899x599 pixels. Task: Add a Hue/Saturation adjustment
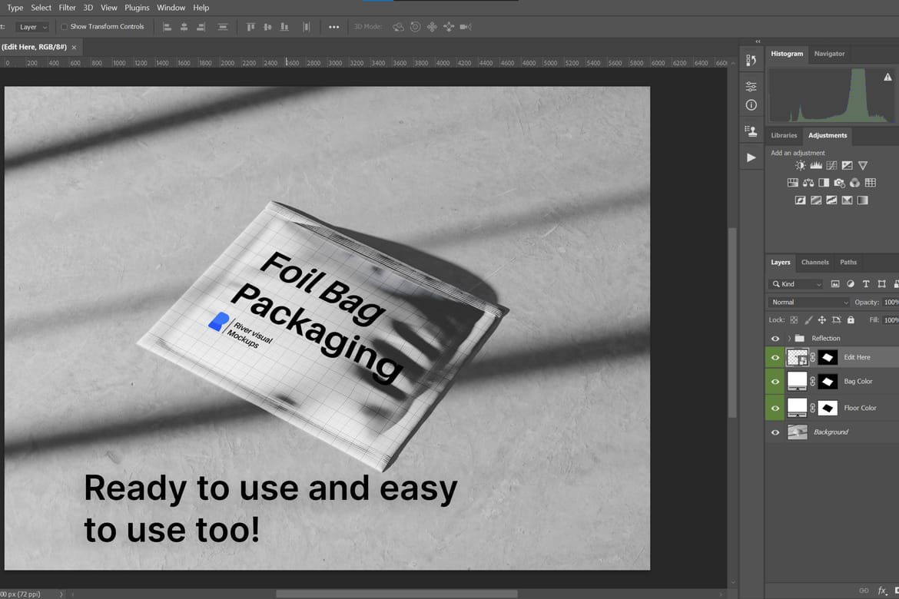coord(792,183)
